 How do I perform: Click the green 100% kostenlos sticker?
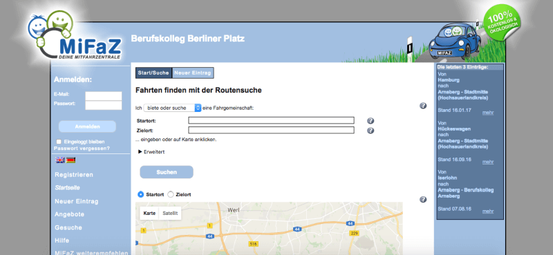point(503,23)
